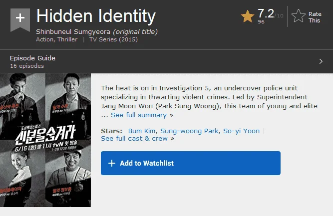This screenshot has width=333, height=216.
Task: Click the TV Series (2015) link
Action: click(x=113, y=39)
